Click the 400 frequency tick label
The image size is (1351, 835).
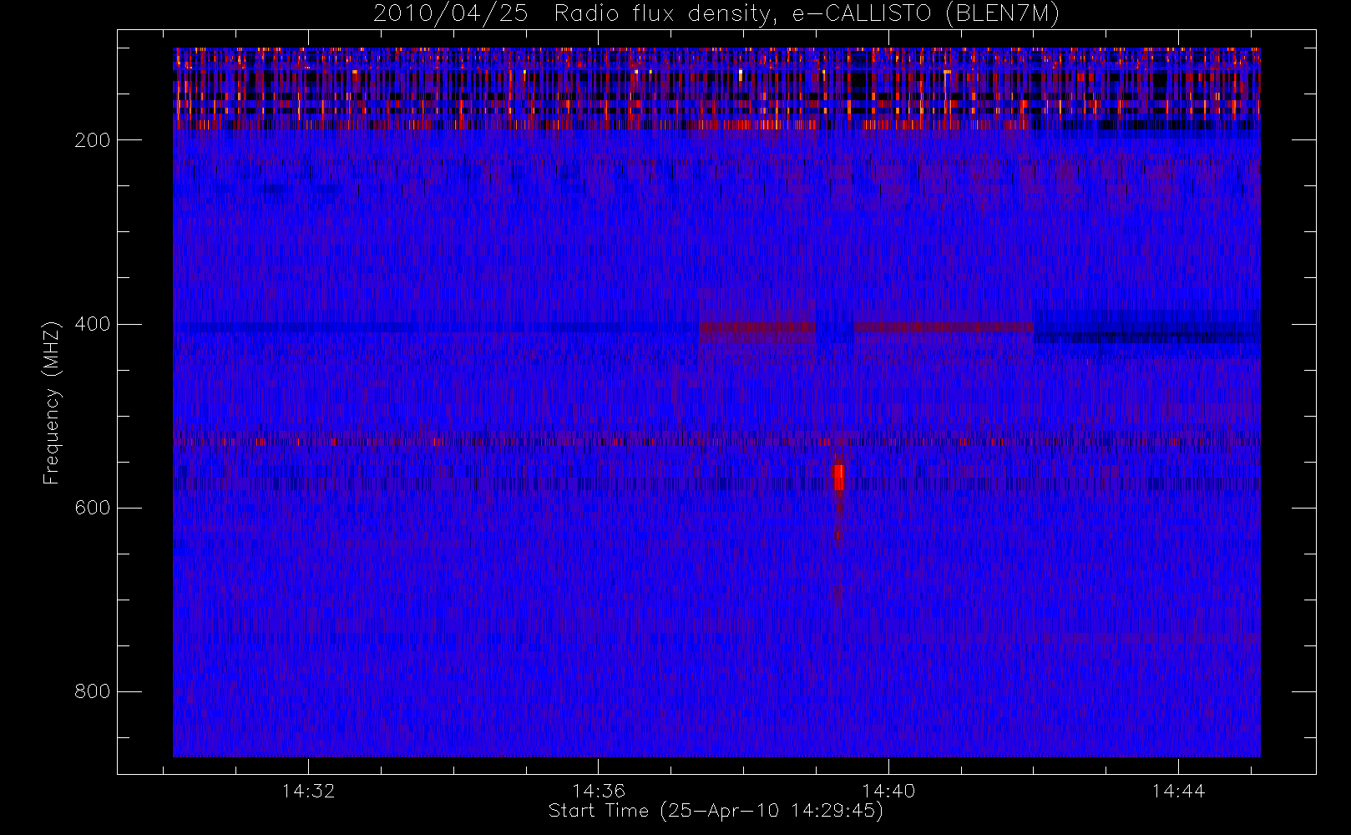(x=92, y=324)
